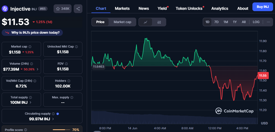Set chart range to All
The image size is (275, 132).
pyautogui.click(x=244, y=22)
